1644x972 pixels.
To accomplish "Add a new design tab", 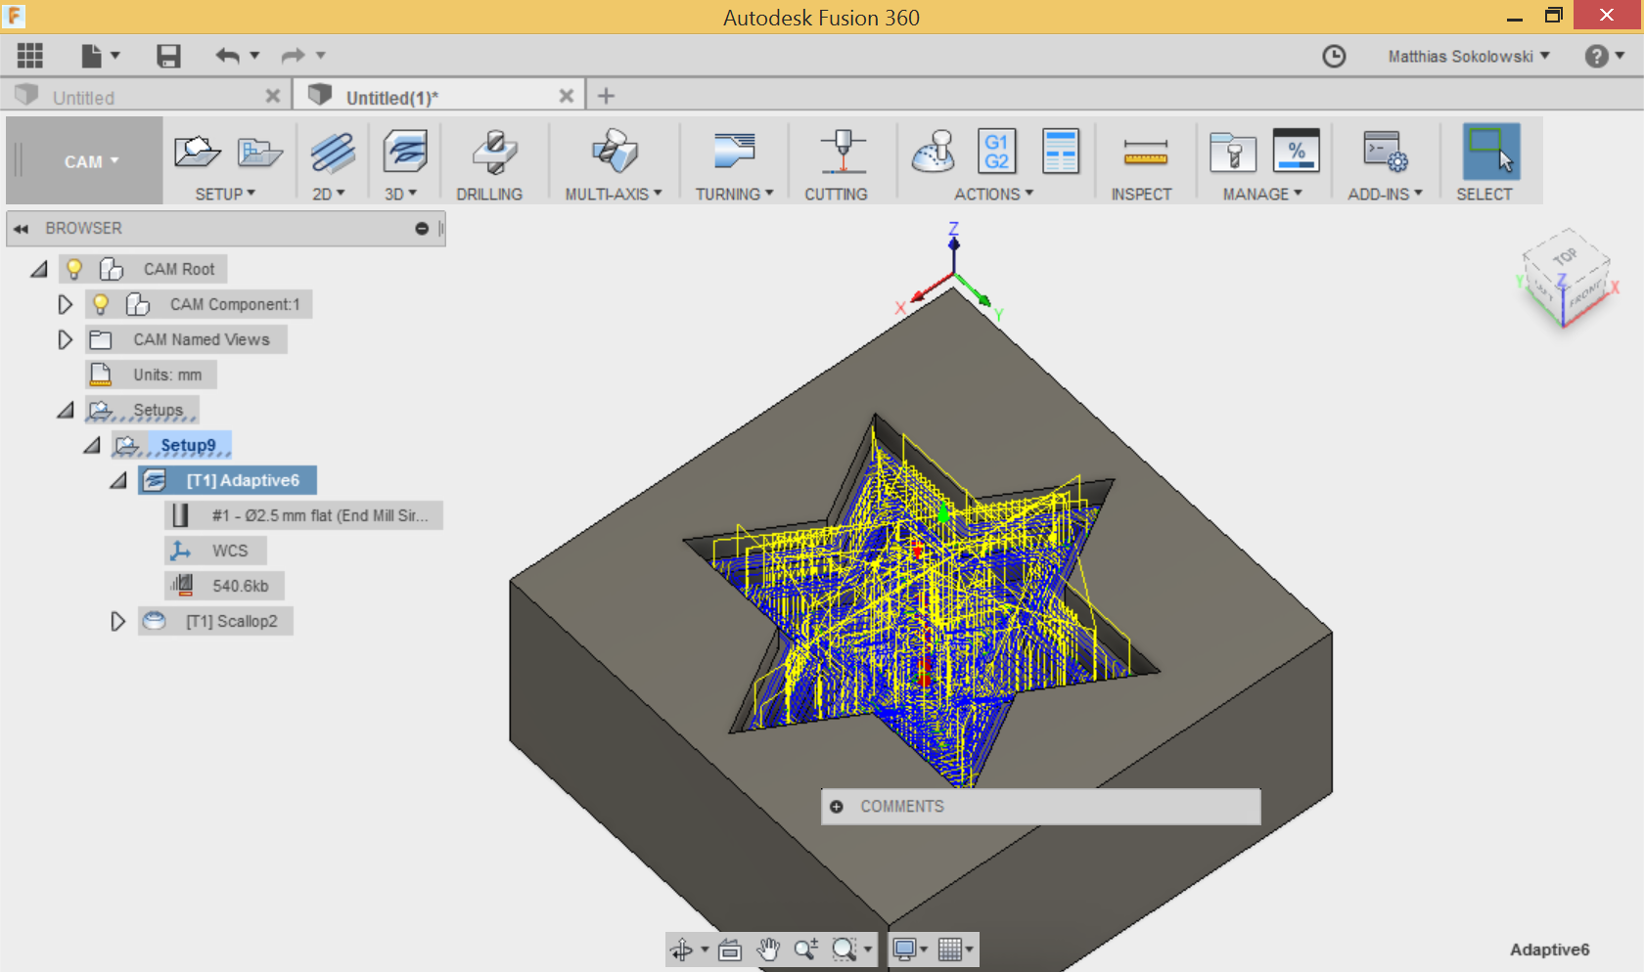I will click(x=606, y=96).
